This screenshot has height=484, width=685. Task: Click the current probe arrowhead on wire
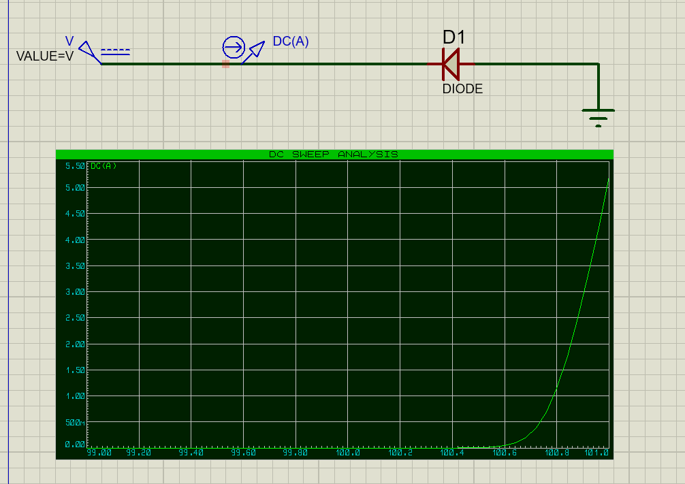[x=255, y=50]
